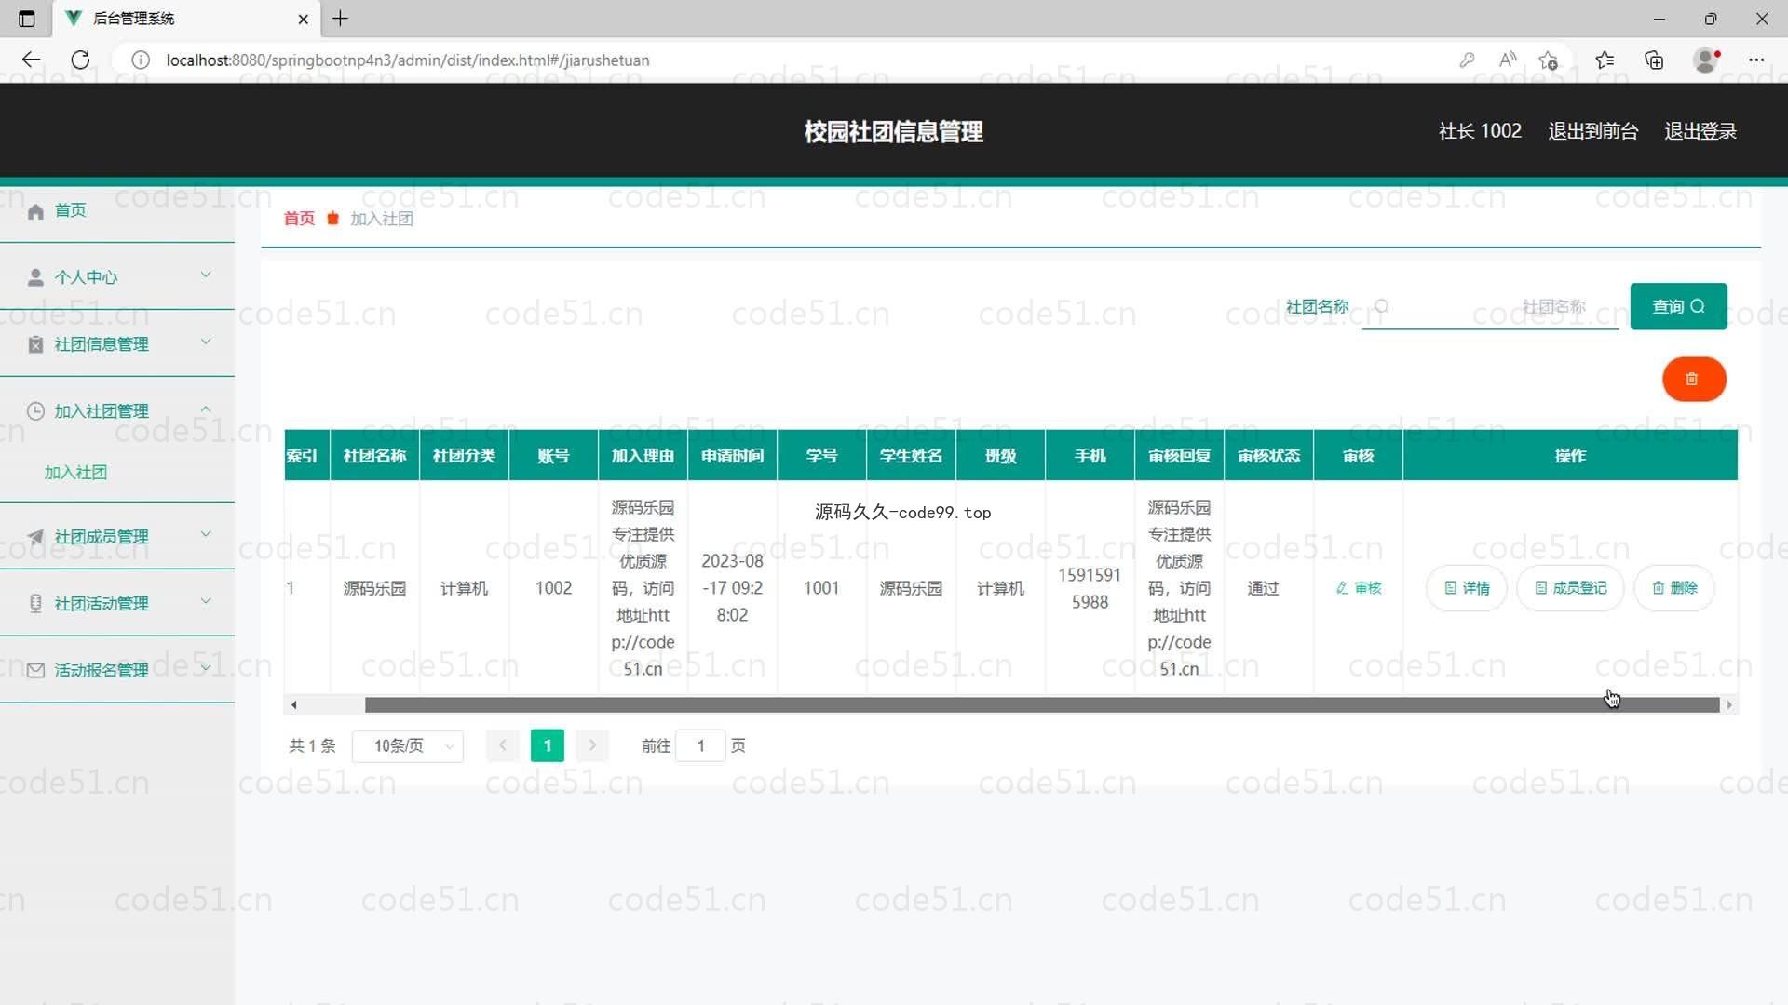Viewport: 1788px width, 1005px height.
Task: Click the horizontal table scrollbar thumb
Action: coord(1041,705)
